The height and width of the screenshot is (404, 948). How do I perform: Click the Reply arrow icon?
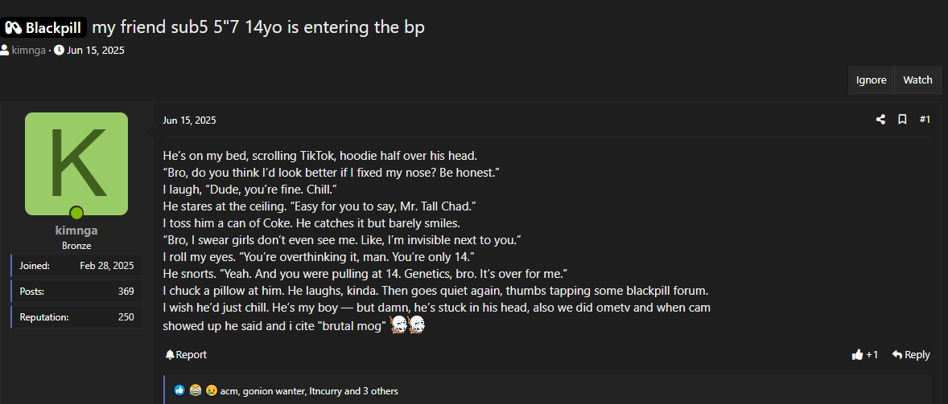[897, 354]
